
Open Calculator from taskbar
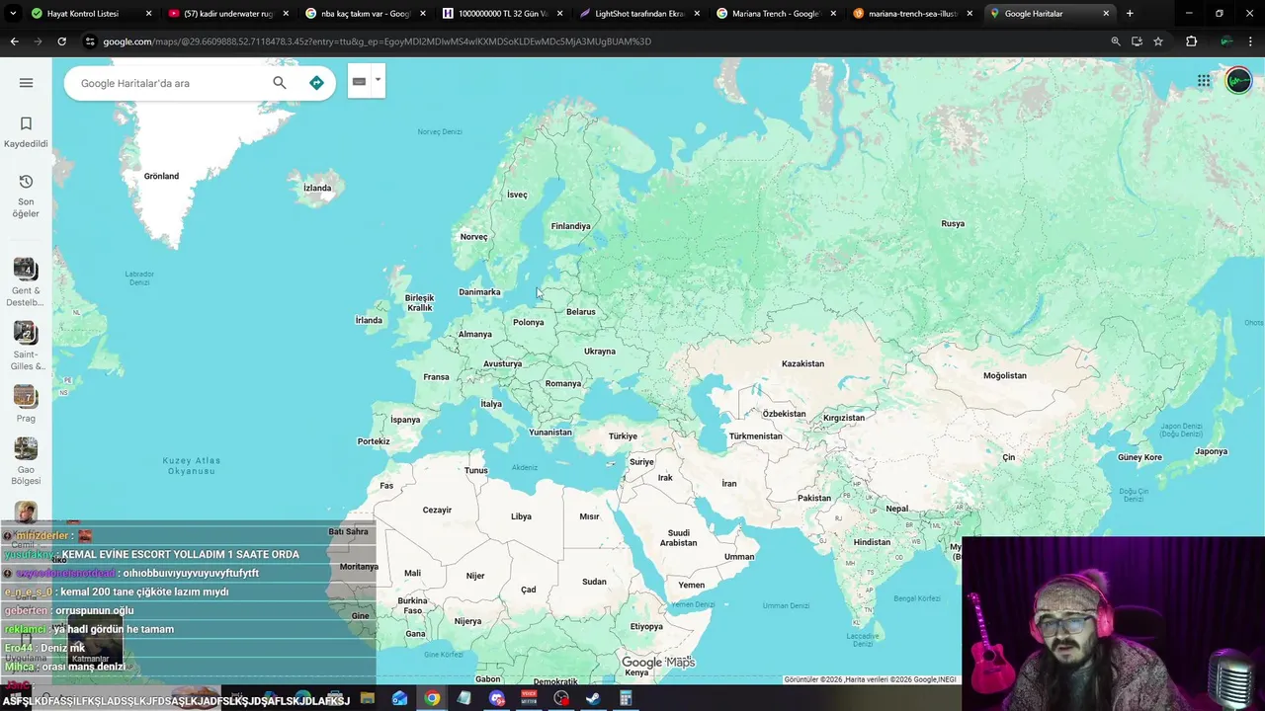point(625,698)
